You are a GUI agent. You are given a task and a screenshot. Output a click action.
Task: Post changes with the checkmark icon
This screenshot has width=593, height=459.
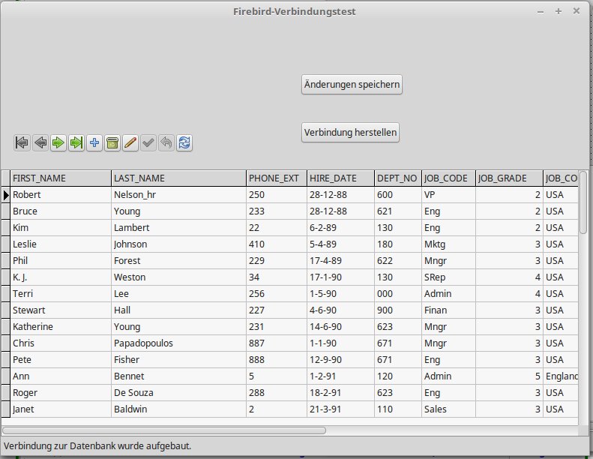[x=148, y=142]
